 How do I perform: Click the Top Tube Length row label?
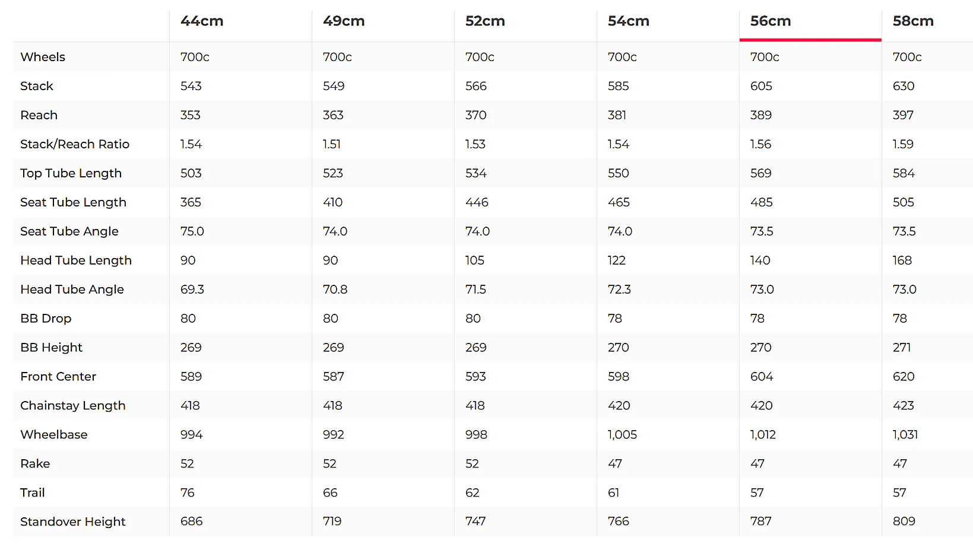pyautogui.click(x=71, y=173)
